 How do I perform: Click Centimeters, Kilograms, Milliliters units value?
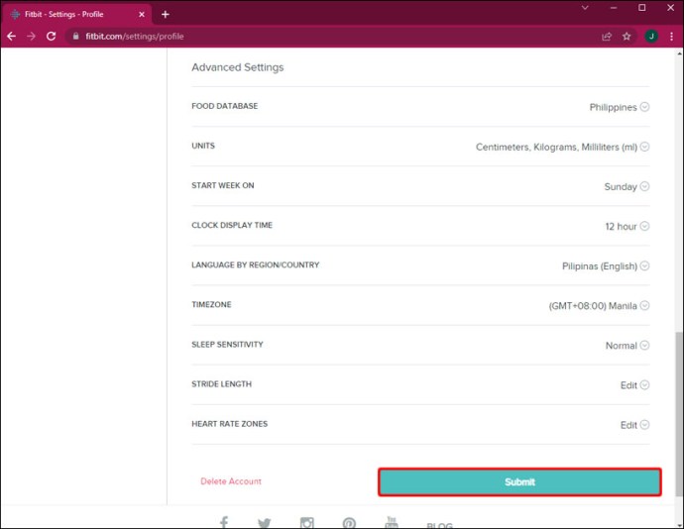pyautogui.click(x=556, y=147)
